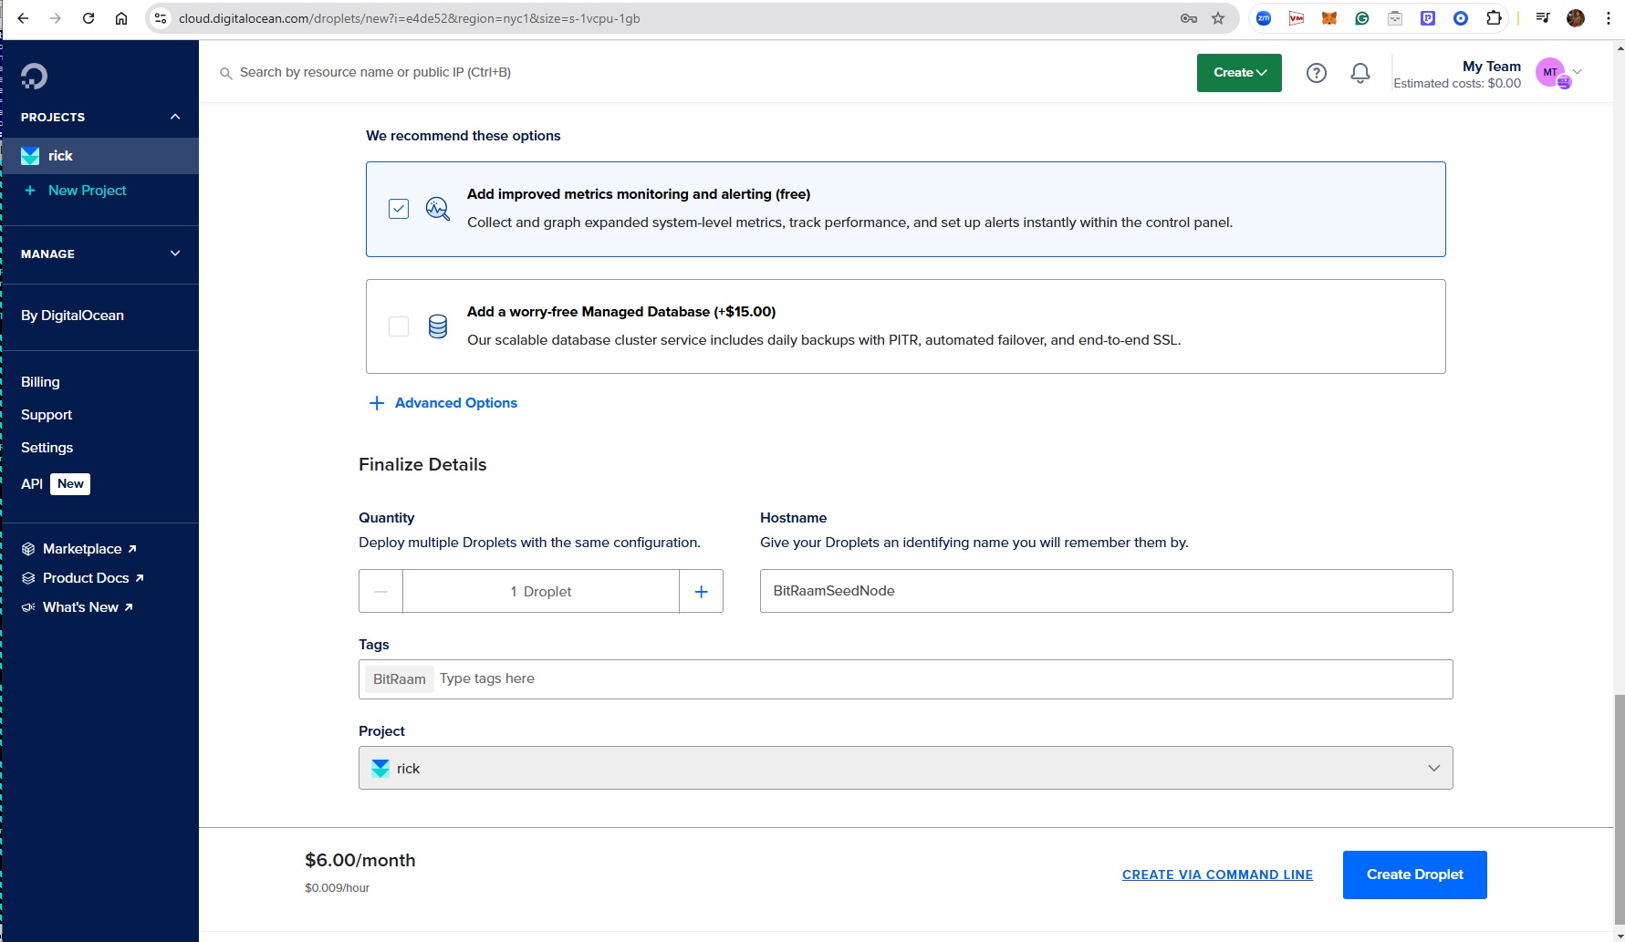Image resolution: width=1625 pixels, height=942 pixels.
Task: Click New Project link
Action: [x=87, y=191]
